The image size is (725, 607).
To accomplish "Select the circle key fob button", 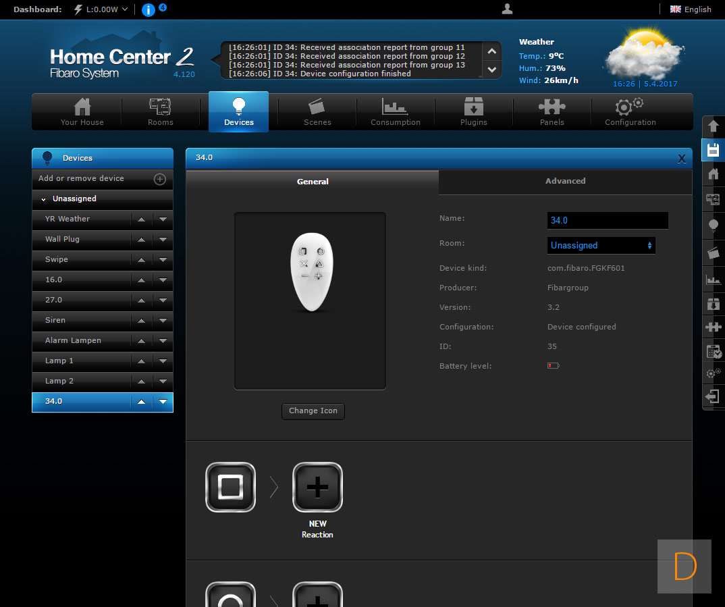I will [x=230, y=595].
